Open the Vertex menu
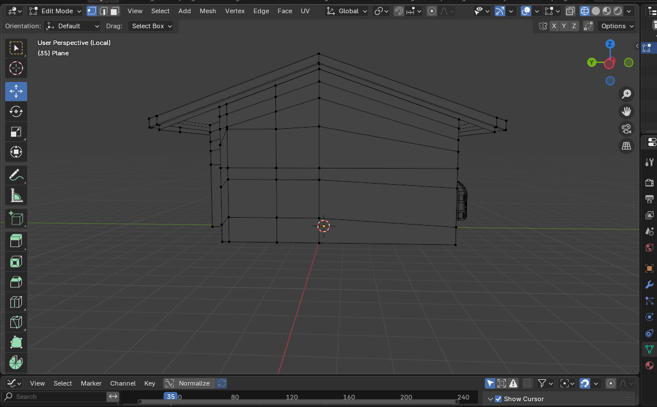This screenshot has height=407, width=657. [x=234, y=11]
